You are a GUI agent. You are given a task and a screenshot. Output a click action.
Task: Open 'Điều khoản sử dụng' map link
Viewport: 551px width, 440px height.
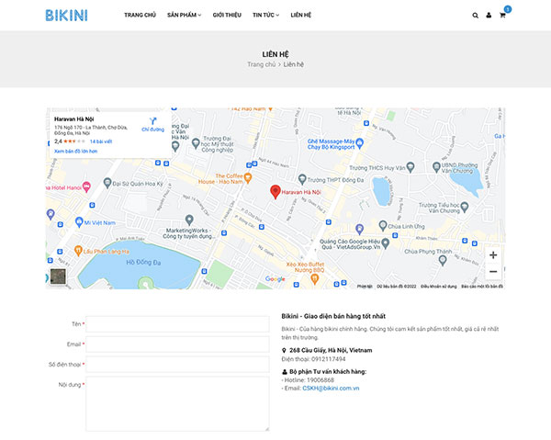439,287
